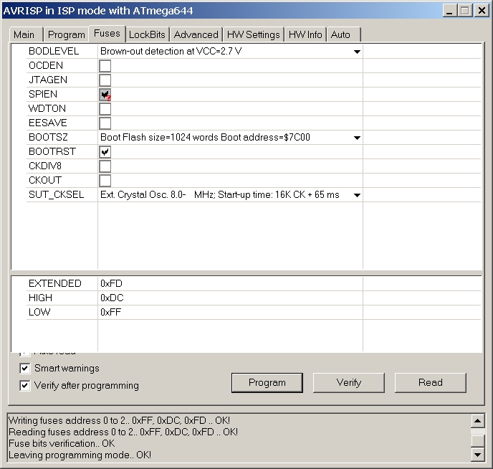493x469 pixels.
Task: Uncheck the BOOTRST fuse checkbox
Action: pos(105,152)
